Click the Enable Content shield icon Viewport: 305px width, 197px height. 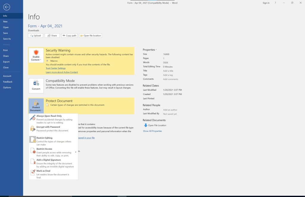coord(36,52)
